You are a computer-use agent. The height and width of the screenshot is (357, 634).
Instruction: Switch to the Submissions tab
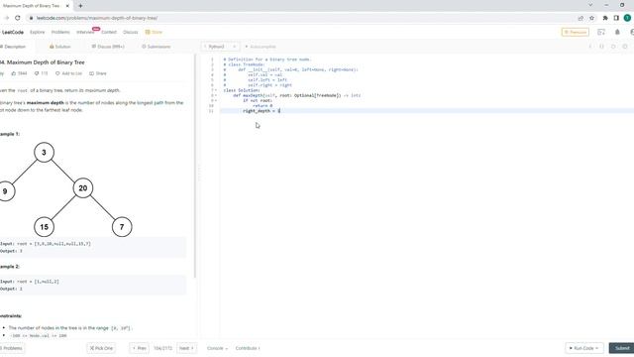coord(157,47)
